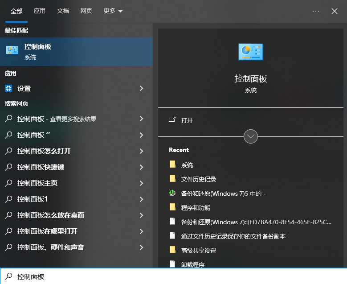347x284 pixels.
Task: Expand details with the circular down chevron
Action: tap(251, 136)
